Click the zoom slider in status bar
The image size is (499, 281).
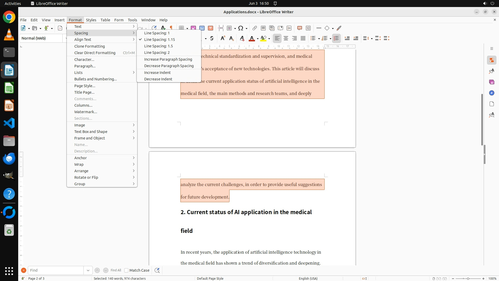click(468, 279)
